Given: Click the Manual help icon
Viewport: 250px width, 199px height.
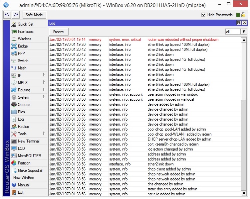Looking at the screenshot, I should point(14,185).
